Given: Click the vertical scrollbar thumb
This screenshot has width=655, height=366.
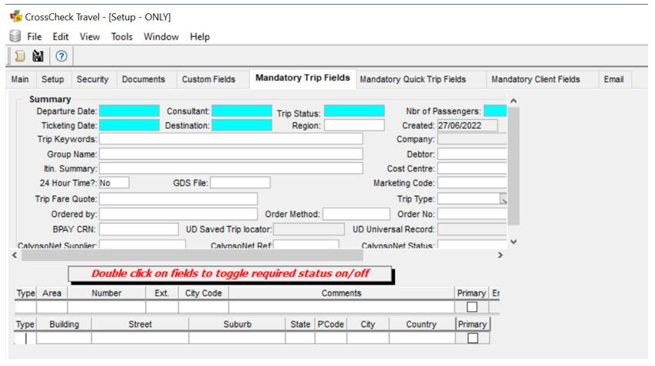Looking at the screenshot, I should (x=513, y=166).
